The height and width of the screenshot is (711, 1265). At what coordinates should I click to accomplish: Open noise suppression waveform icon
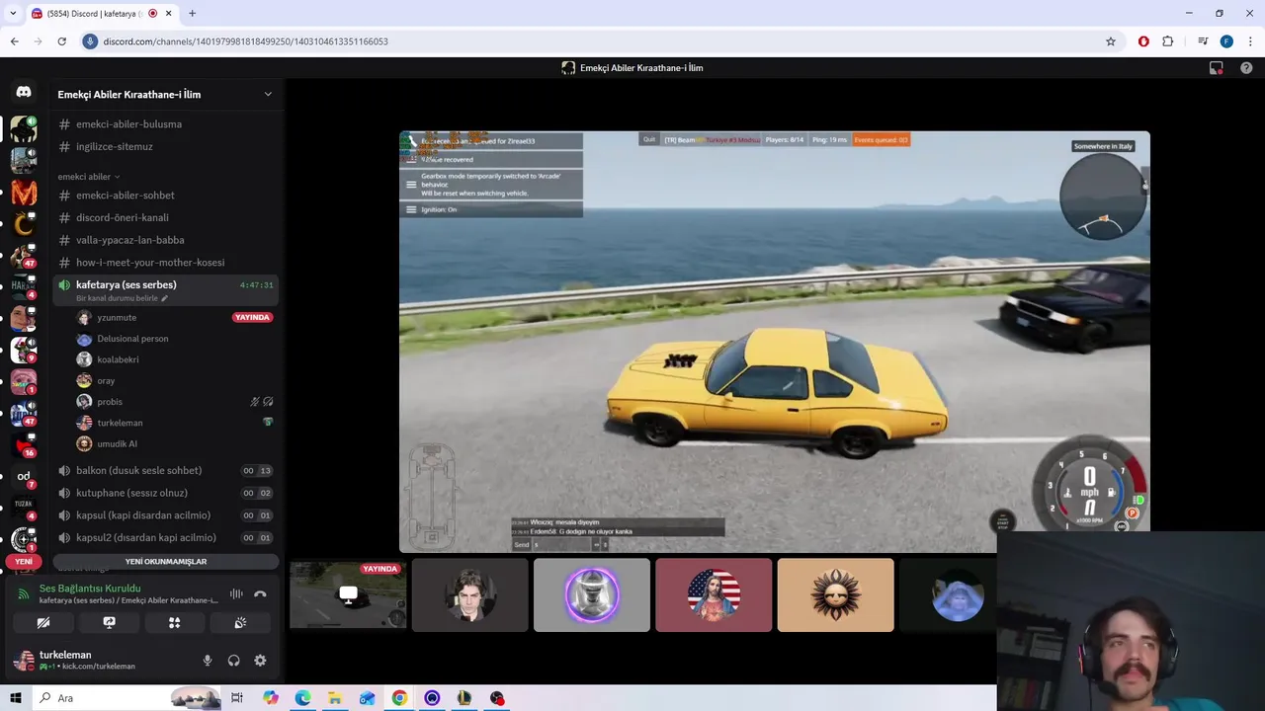[x=236, y=593]
